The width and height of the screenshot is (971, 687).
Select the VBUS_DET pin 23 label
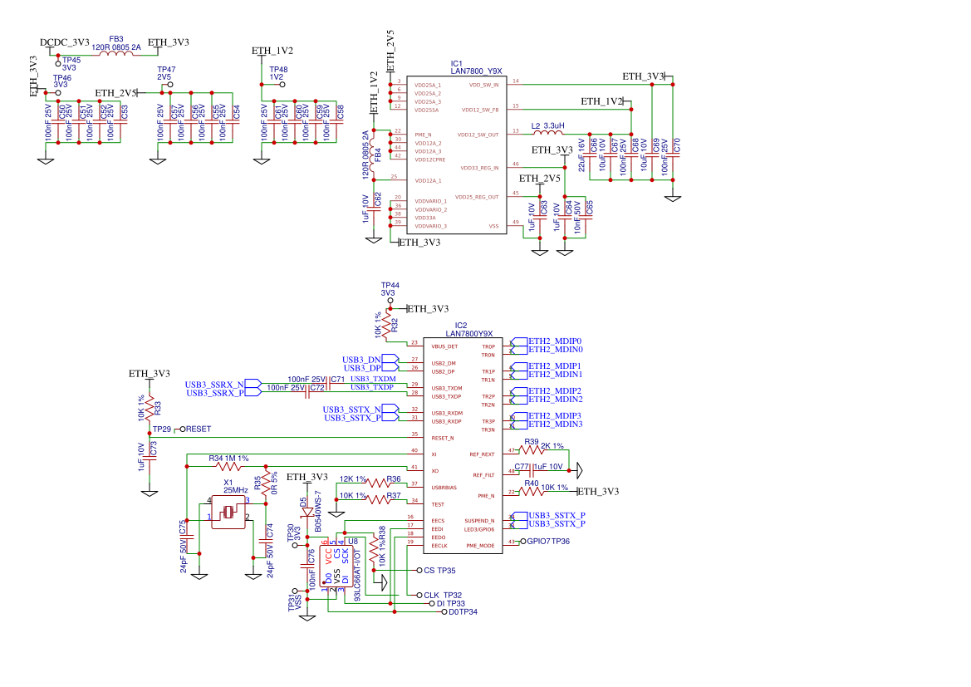coord(444,347)
